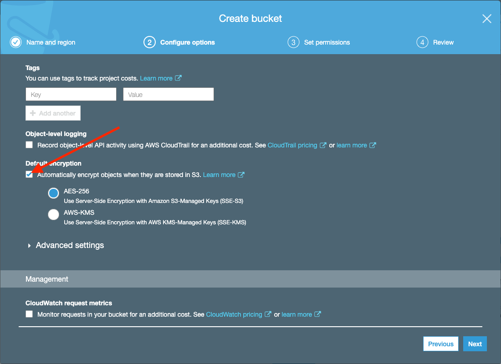Image resolution: width=501 pixels, height=364 pixels.
Task: Click the Advanced settings label
Action: (70, 245)
